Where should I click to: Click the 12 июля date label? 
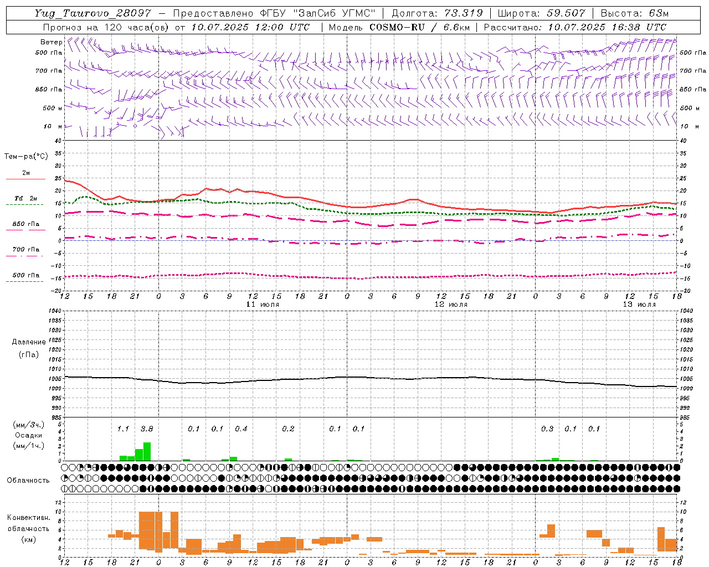451,305
